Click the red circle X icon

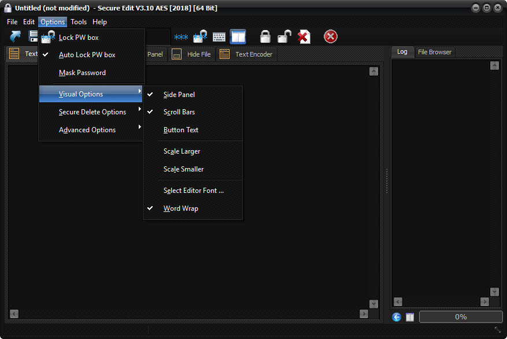(x=331, y=36)
